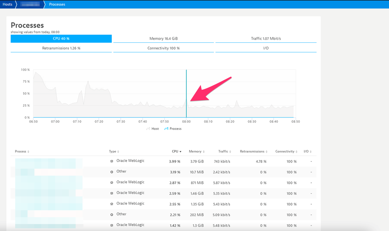Open the Retransmissions 1.26 % metric tab

tap(61, 48)
